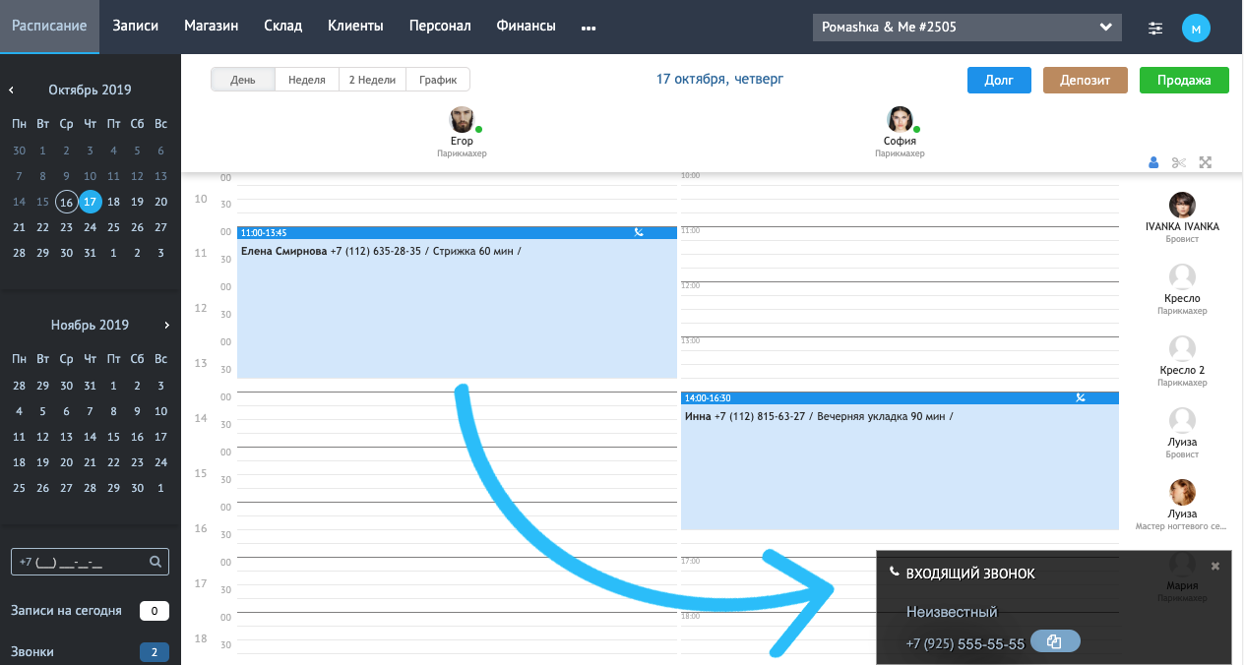Go to previous month with left arrow
The width and height of the screenshot is (1244, 665).
pyautogui.click(x=12, y=91)
